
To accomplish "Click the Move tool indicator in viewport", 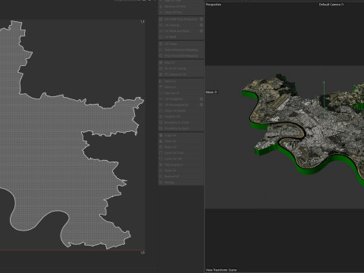I will tap(212, 93).
